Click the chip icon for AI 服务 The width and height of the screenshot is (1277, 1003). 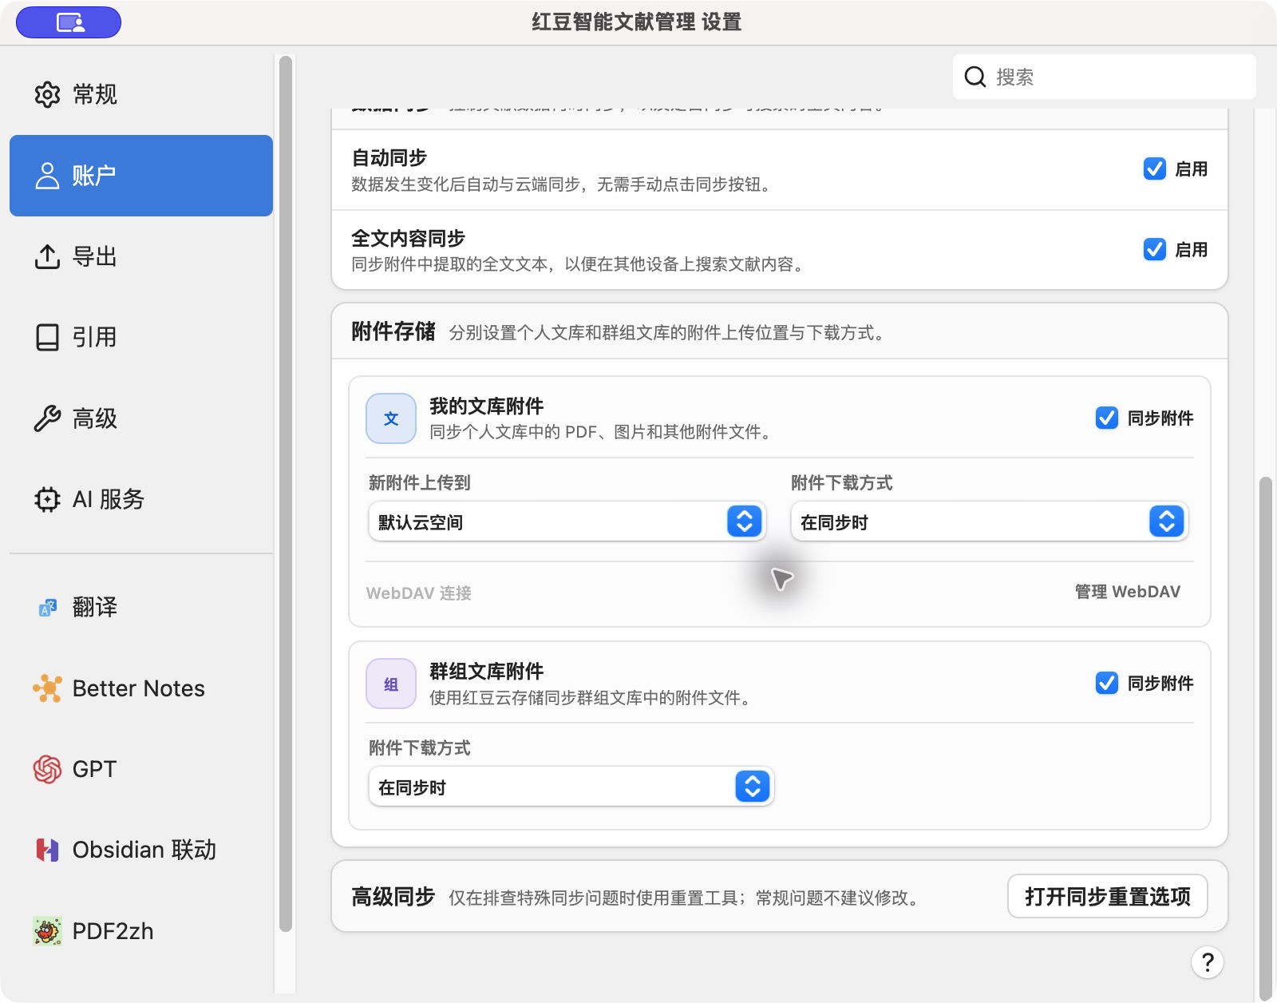[47, 499]
